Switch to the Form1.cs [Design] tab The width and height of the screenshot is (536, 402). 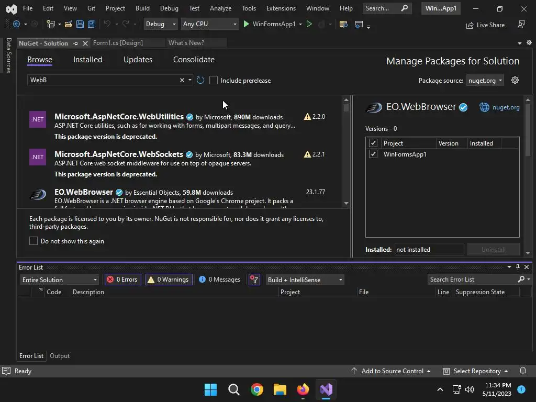(118, 43)
